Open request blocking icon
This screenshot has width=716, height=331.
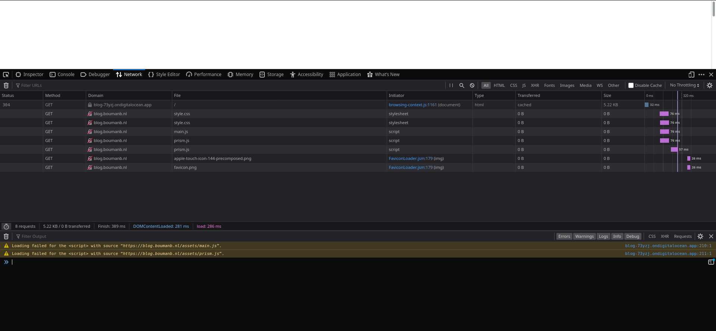click(472, 85)
